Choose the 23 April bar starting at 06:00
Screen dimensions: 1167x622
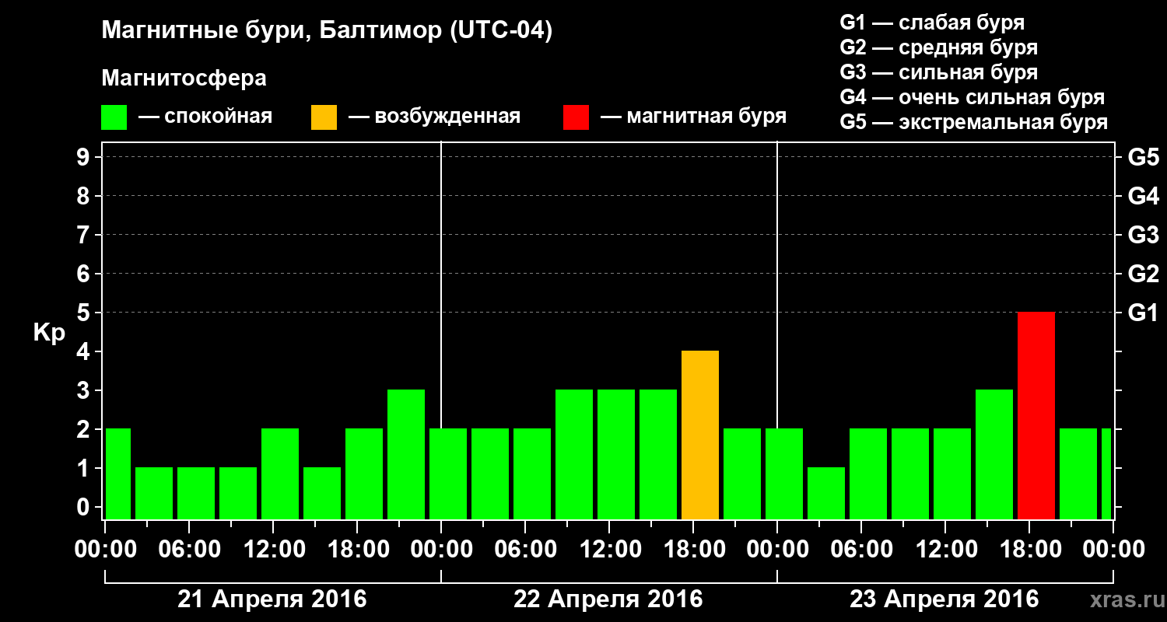(x=868, y=473)
